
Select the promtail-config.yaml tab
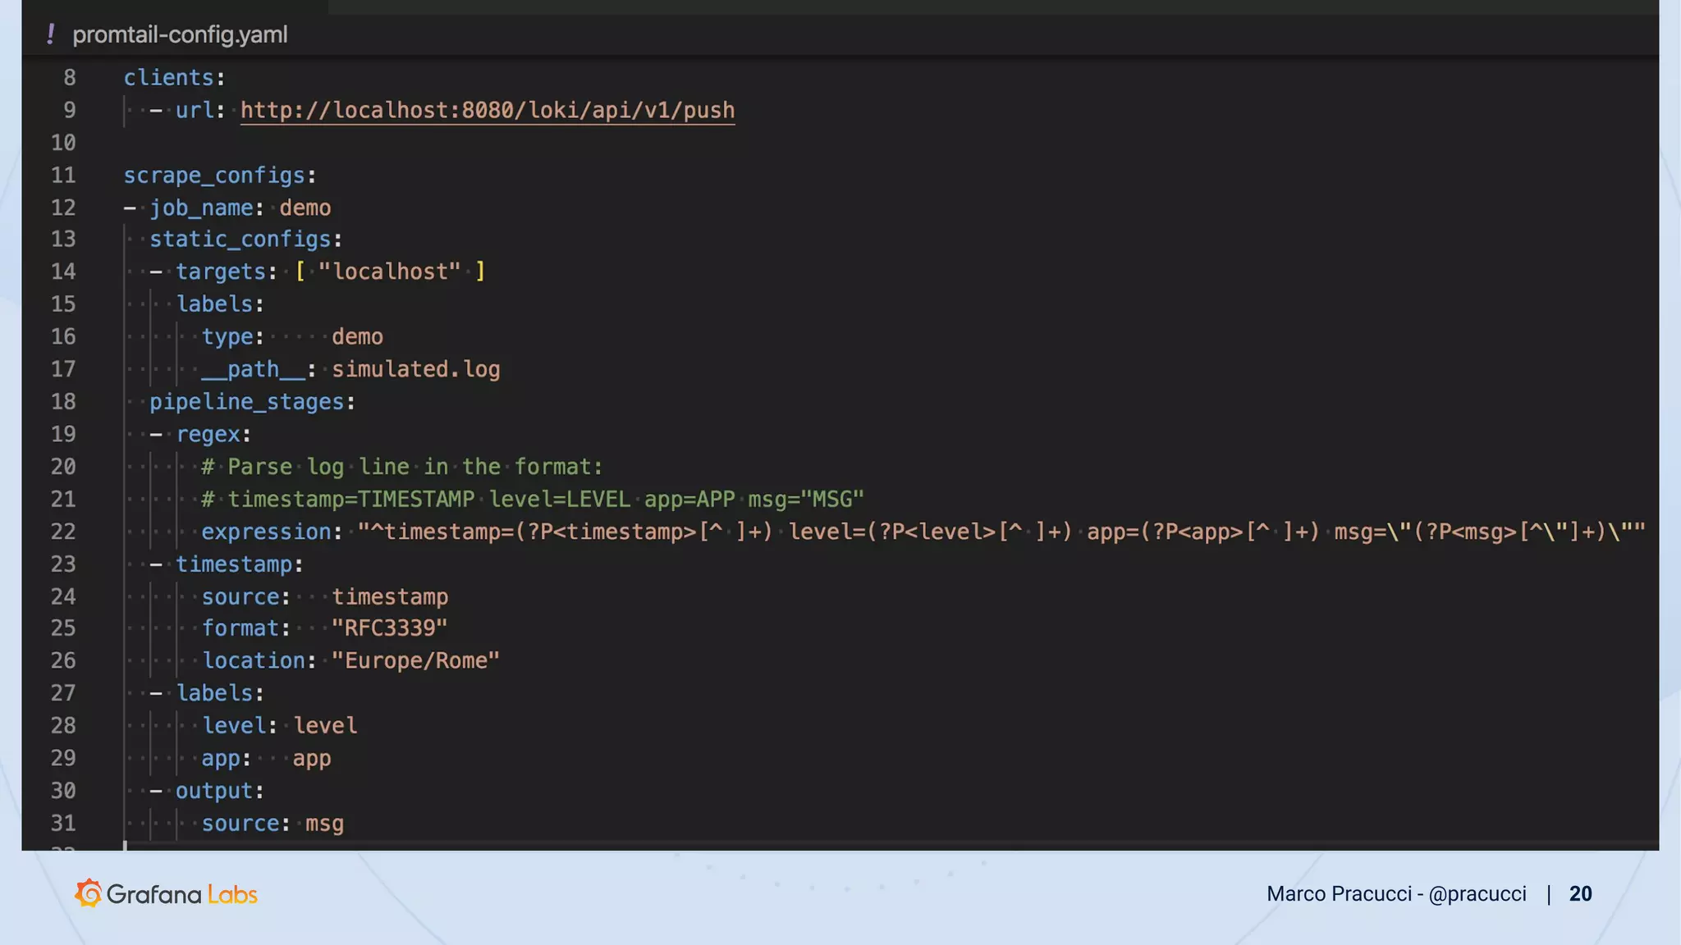coord(179,34)
